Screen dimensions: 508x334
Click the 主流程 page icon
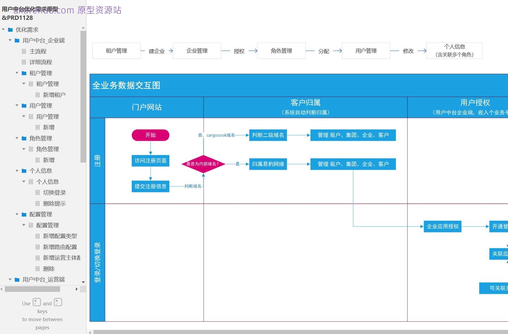(x=24, y=51)
